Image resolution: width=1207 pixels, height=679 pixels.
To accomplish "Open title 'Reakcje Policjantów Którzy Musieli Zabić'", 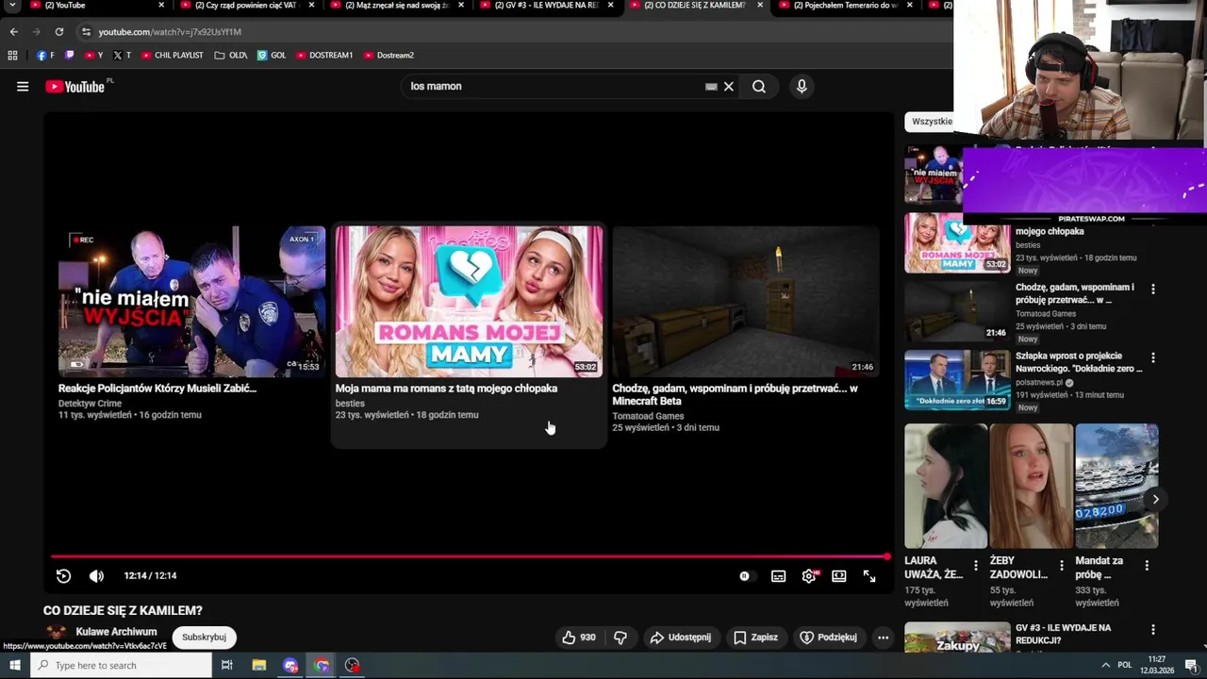I will click(x=157, y=389).
